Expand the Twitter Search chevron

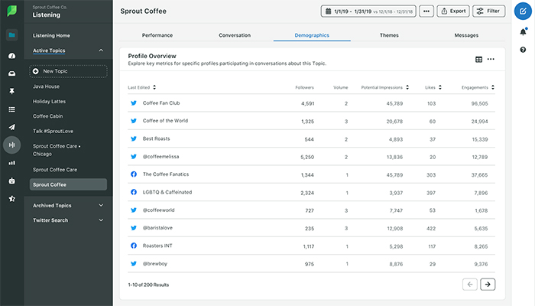pyautogui.click(x=101, y=220)
